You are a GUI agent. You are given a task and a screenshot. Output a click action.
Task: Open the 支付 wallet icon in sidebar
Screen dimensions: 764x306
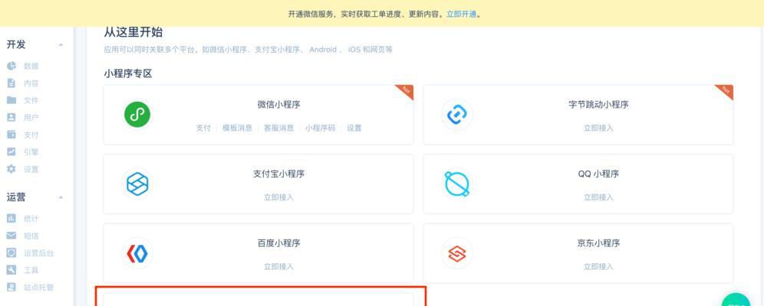tap(12, 135)
